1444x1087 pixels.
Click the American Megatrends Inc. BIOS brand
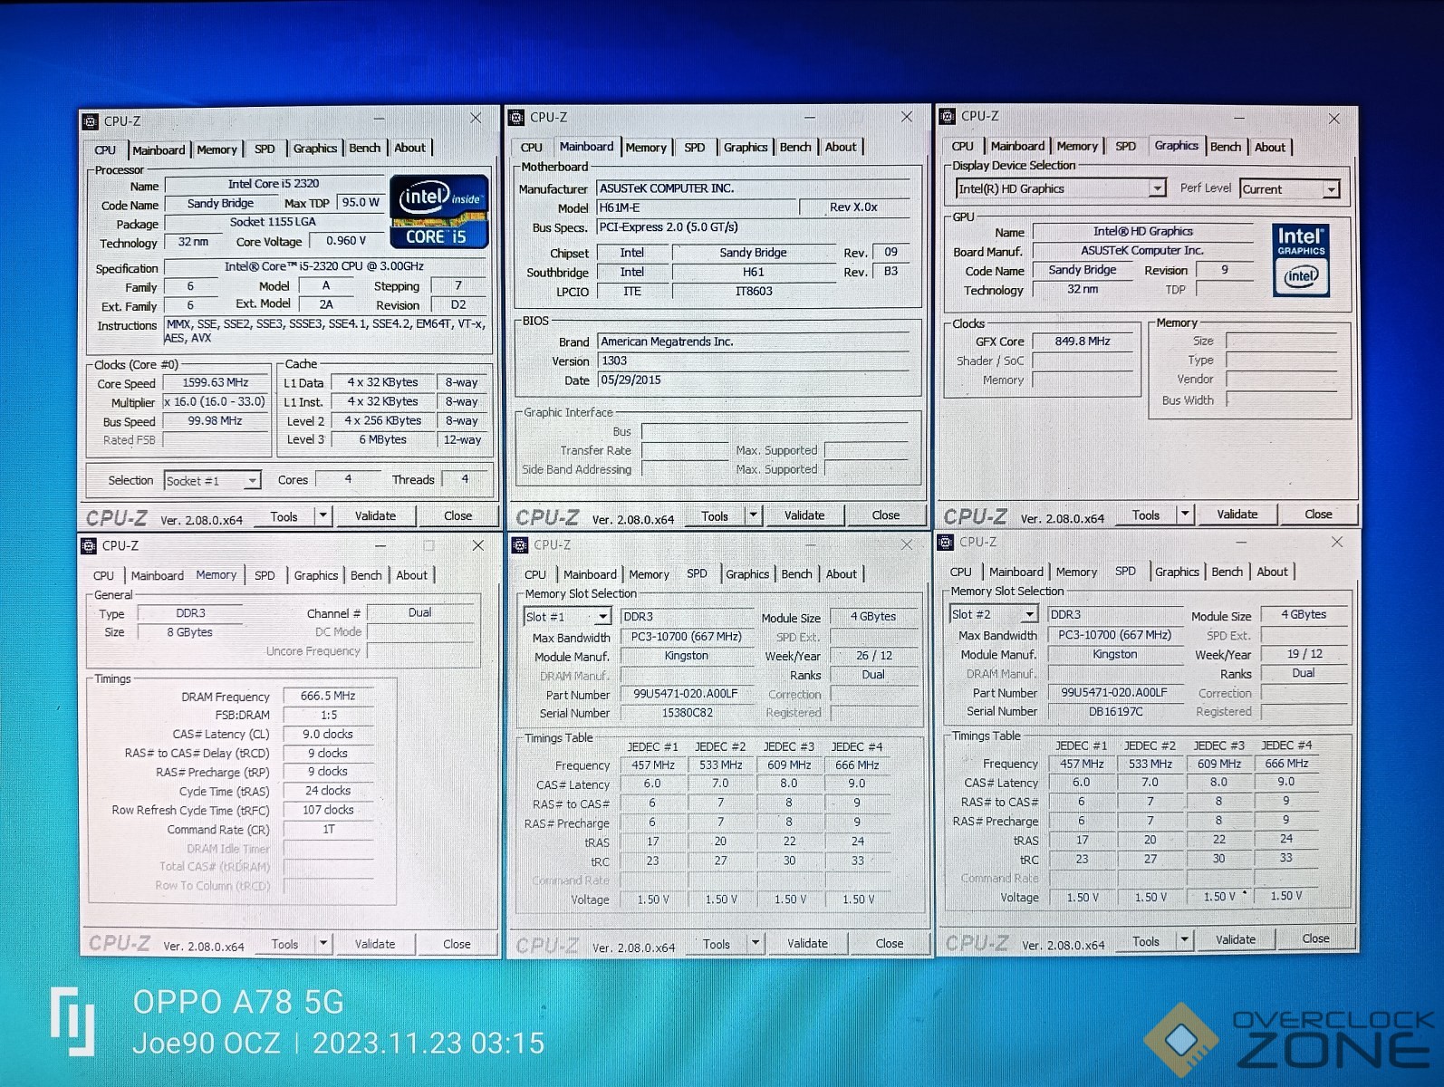point(753,341)
